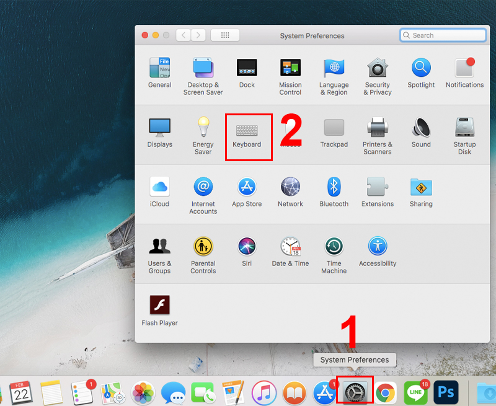Click the Search field
Image resolution: width=496 pixels, height=406 pixels.
coord(443,35)
